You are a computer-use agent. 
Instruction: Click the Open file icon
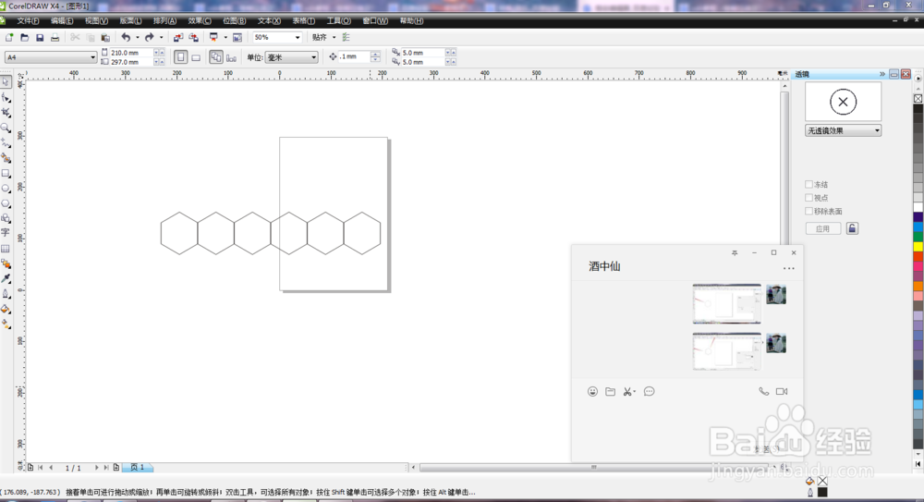pyautogui.click(x=24, y=37)
